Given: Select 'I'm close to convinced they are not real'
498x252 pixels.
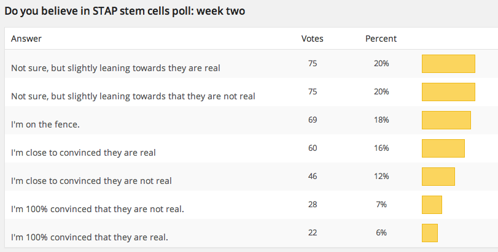Looking at the screenshot, I should [91, 181].
